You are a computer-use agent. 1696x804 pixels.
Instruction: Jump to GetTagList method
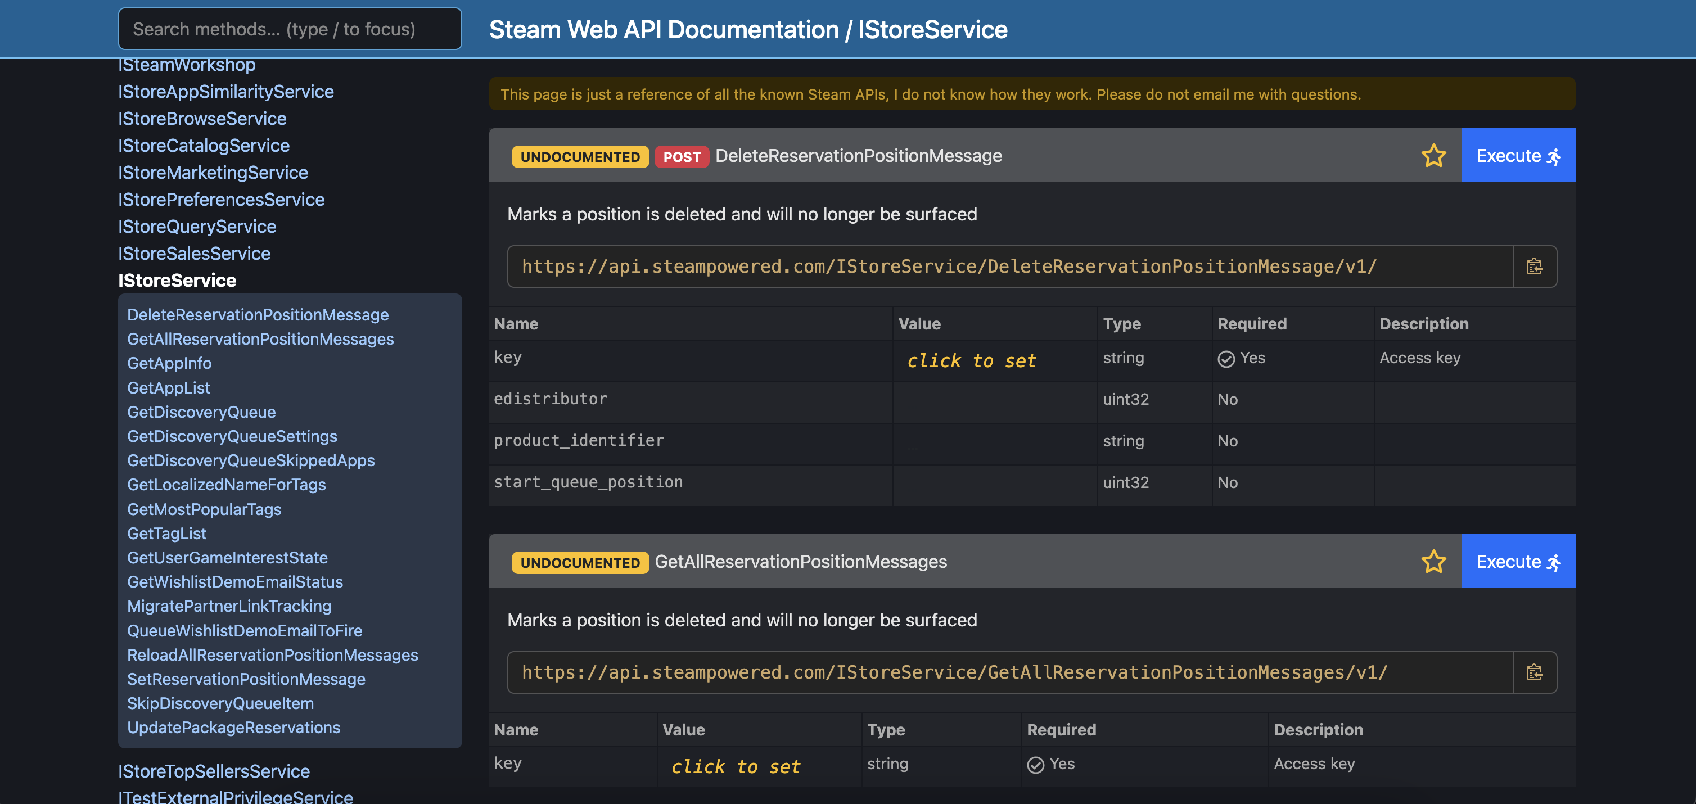(x=166, y=534)
